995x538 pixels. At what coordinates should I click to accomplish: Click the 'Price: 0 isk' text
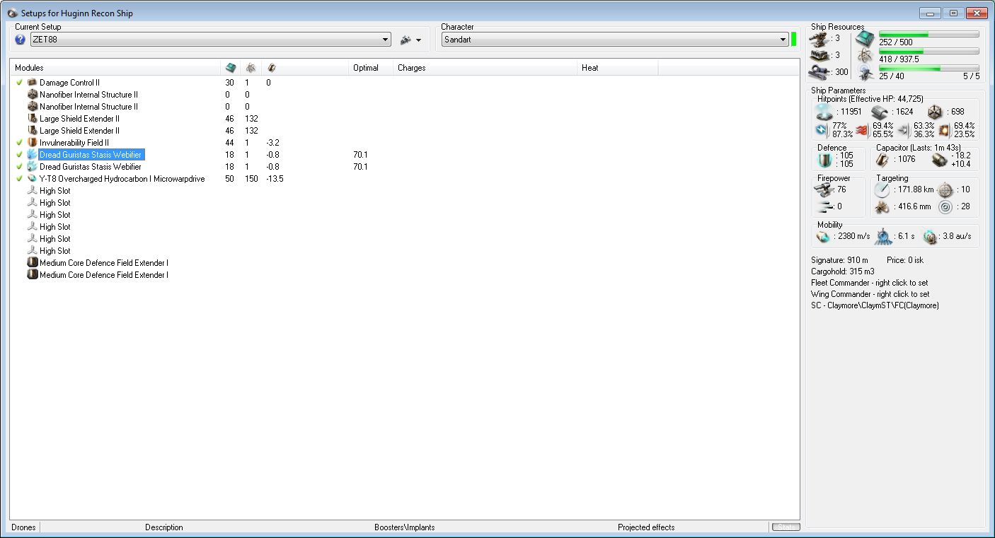tap(905, 260)
